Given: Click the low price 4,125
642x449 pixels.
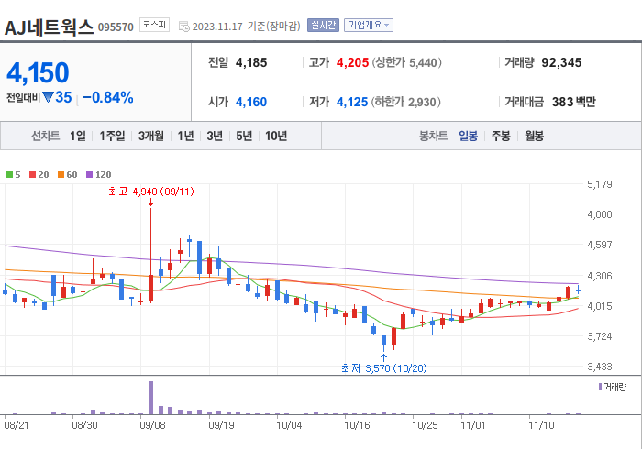Looking at the screenshot, I should [x=352, y=102].
